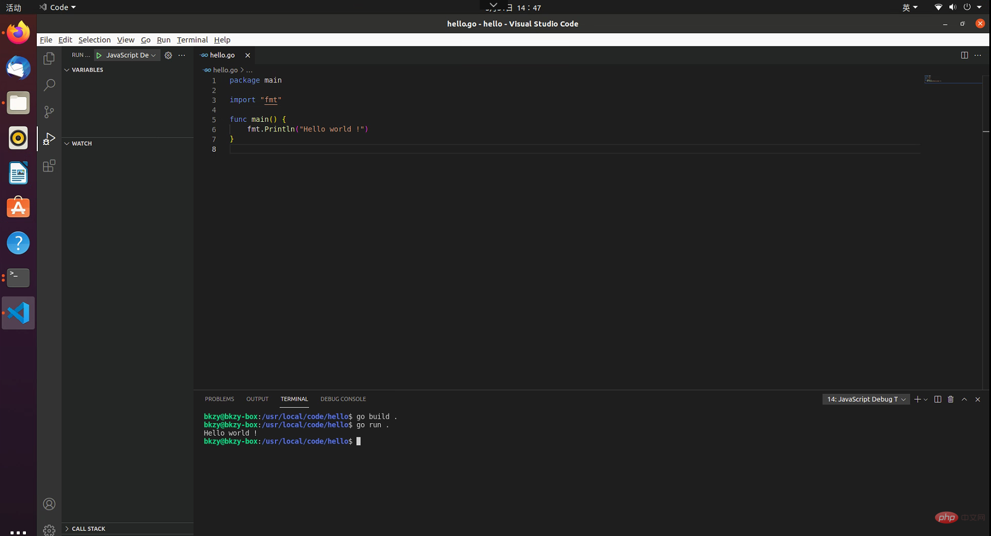
Task: Split the terminal panel
Action: [937, 399]
